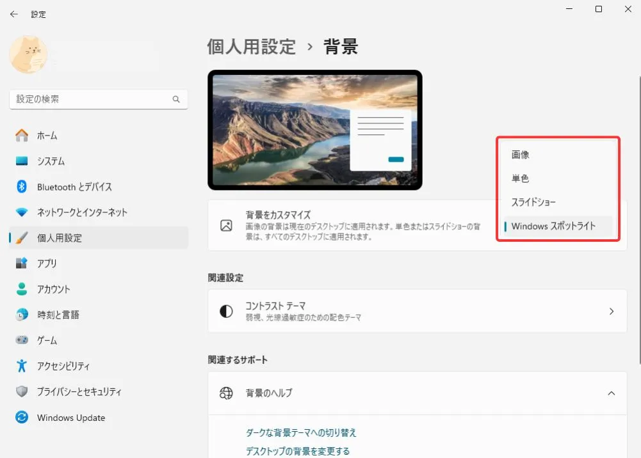
Task: Open Bluetooth とデバイス settings
Action: click(99, 187)
